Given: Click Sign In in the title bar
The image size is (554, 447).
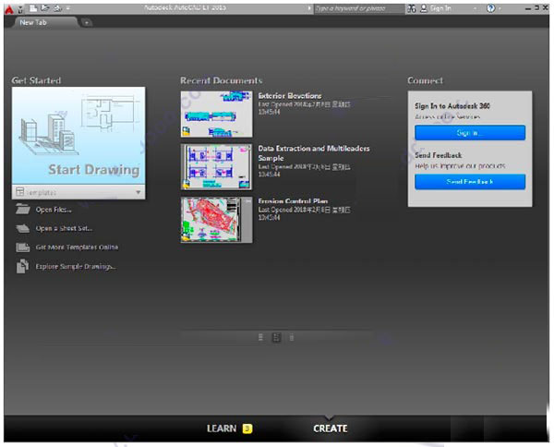Looking at the screenshot, I should 440,8.
